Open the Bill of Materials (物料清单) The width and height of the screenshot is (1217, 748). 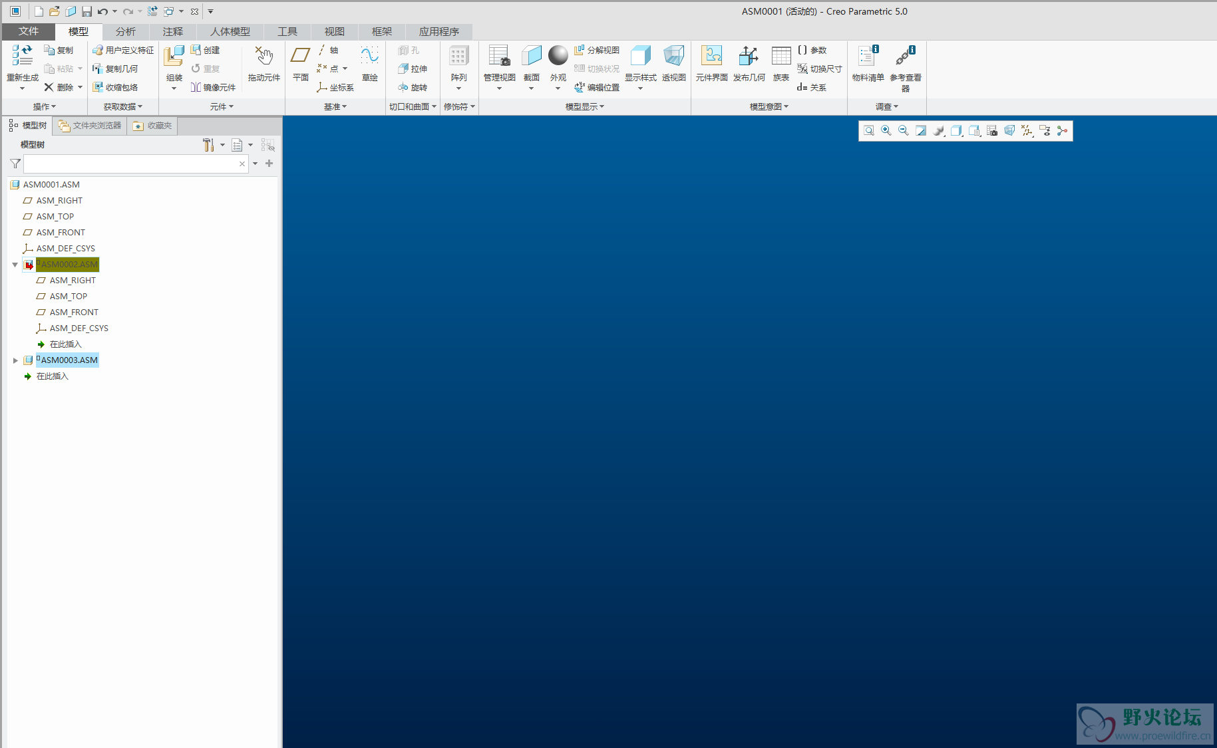pyautogui.click(x=868, y=56)
